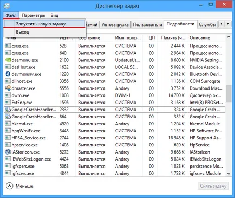This screenshot has height=198, width=235.
Task: Choose Выход from the Файл menu
Action: point(44,32)
